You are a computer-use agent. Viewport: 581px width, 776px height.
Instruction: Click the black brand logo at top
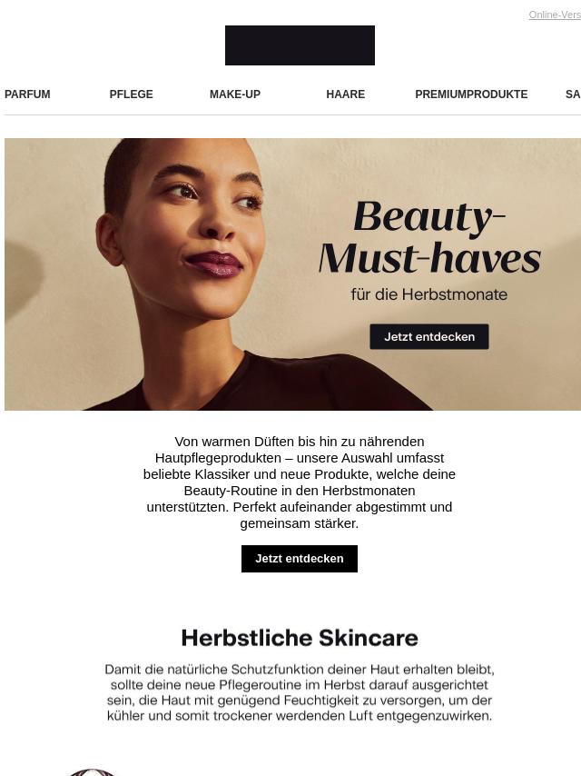pos(300,45)
